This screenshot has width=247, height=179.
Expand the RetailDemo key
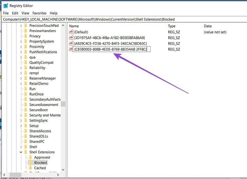coord(21,83)
